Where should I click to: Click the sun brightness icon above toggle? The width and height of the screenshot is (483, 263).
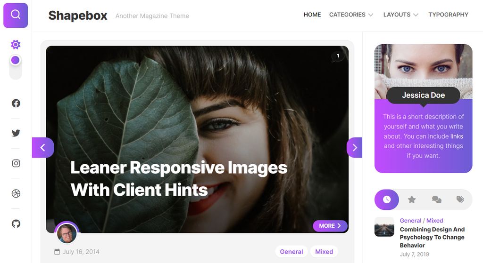pyautogui.click(x=16, y=45)
